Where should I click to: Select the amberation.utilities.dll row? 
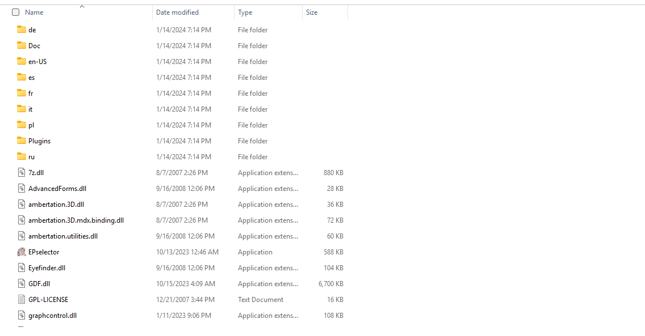pos(62,236)
